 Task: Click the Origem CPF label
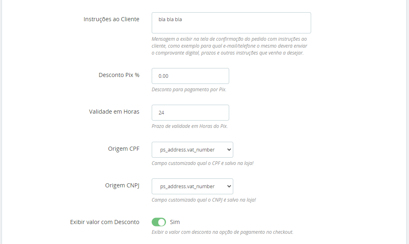point(124,149)
